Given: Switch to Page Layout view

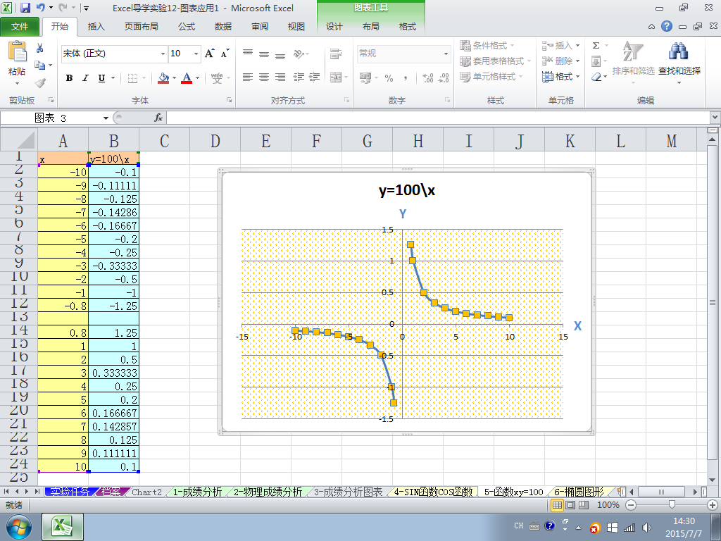Looking at the screenshot, I should (x=570, y=505).
